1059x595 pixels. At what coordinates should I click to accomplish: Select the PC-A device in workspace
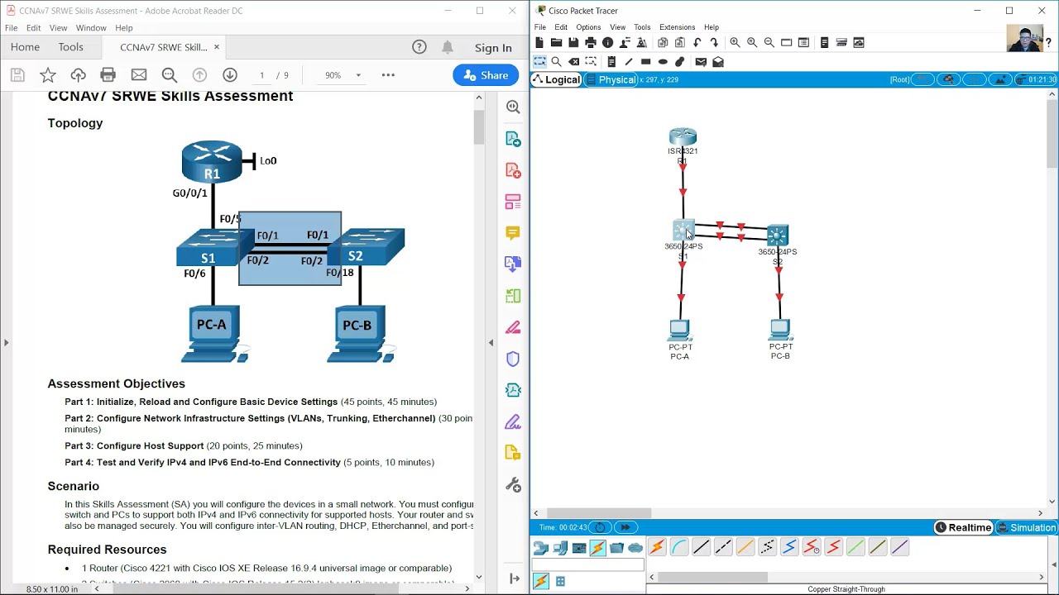[679, 331]
